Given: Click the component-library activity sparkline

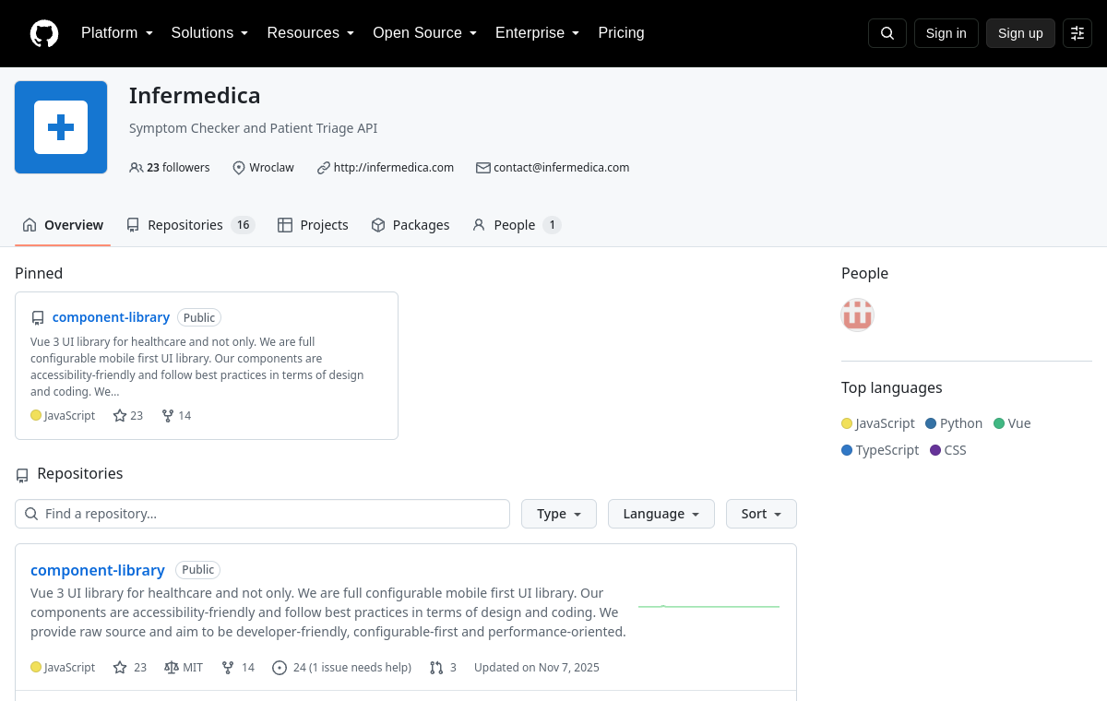Looking at the screenshot, I should coord(708,607).
